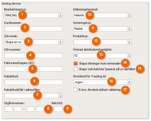Expand the ISA-mode 'Skapa en ny' dropdown
Image resolution: width=151 pixels, height=121 pixels.
click(x=34, y=42)
